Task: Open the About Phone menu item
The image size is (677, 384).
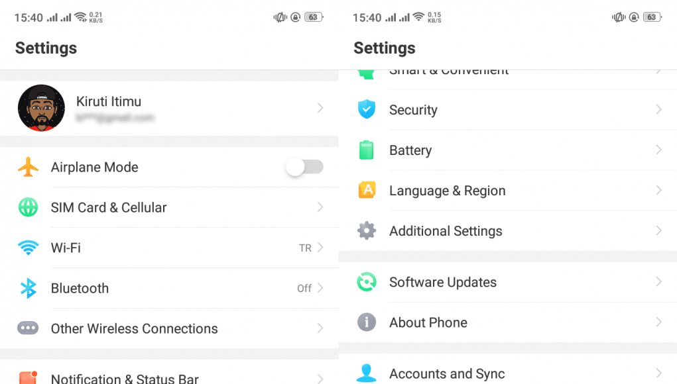Action: click(428, 322)
